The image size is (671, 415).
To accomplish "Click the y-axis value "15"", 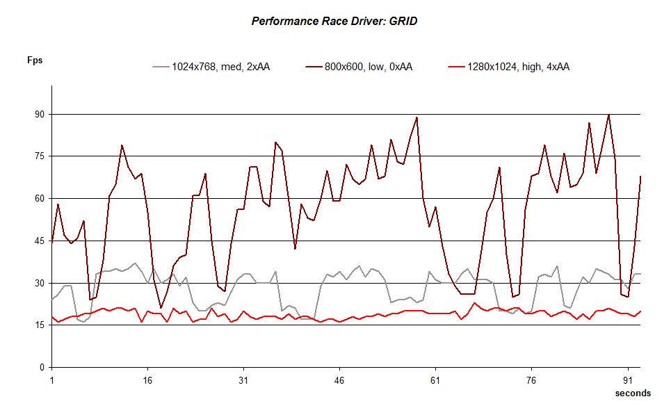I will coord(40,325).
